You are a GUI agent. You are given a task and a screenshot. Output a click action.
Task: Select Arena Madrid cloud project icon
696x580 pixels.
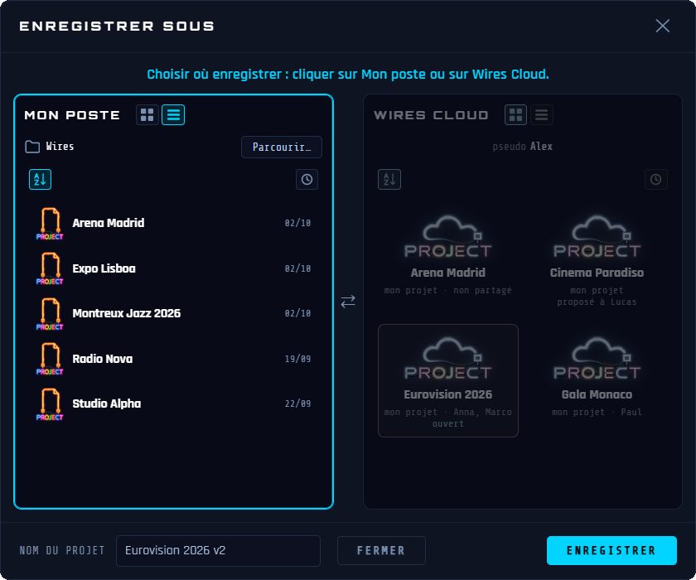coord(448,236)
